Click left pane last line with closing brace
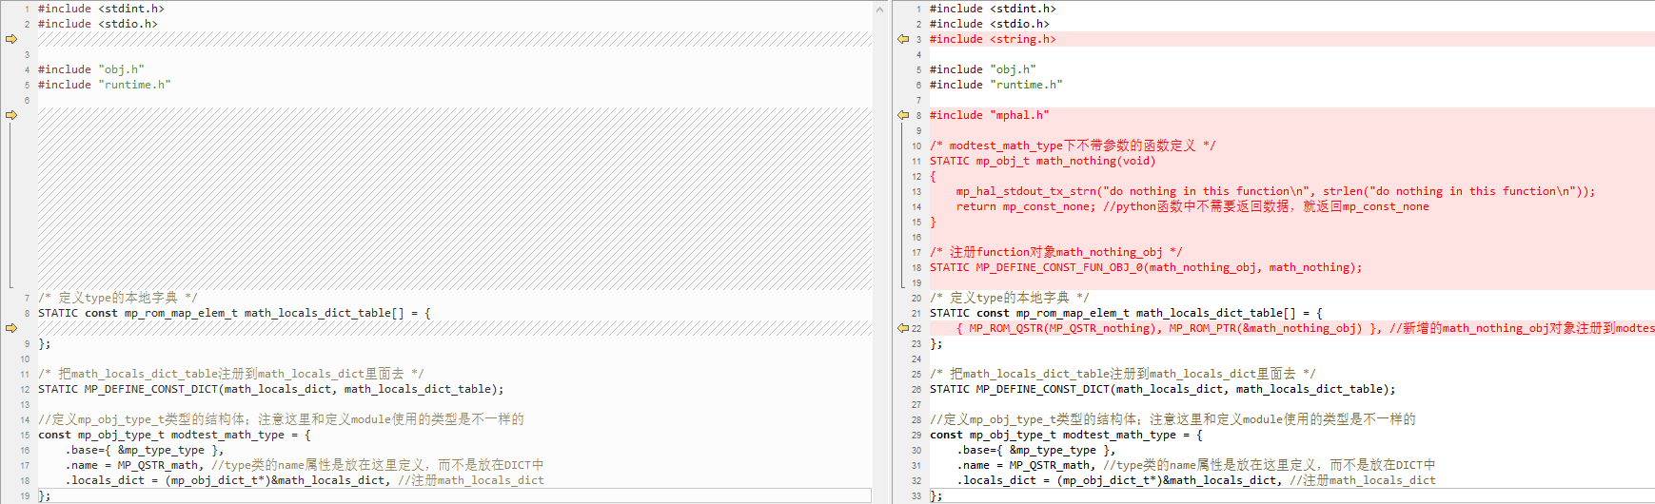 click(44, 495)
